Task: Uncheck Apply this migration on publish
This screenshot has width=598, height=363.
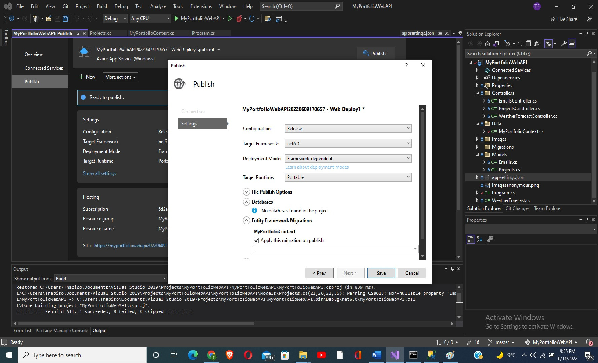Action: [x=256, y=240]
